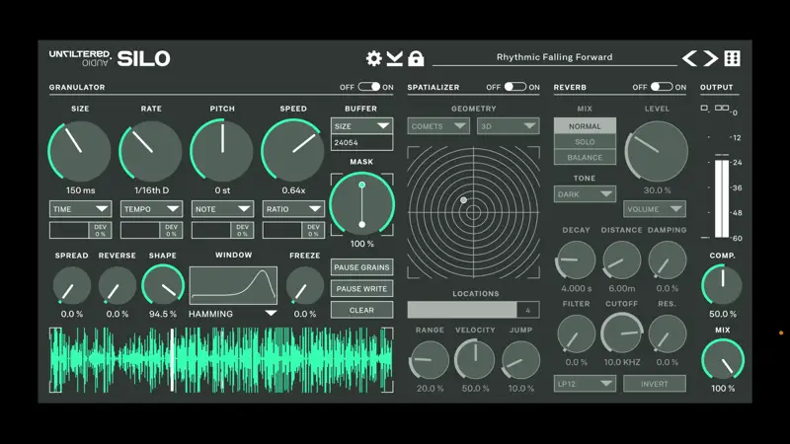Viewport: 790px width, 444px height.
Task: Toggle the Granulator on/off switch
Action: [369, 87]
